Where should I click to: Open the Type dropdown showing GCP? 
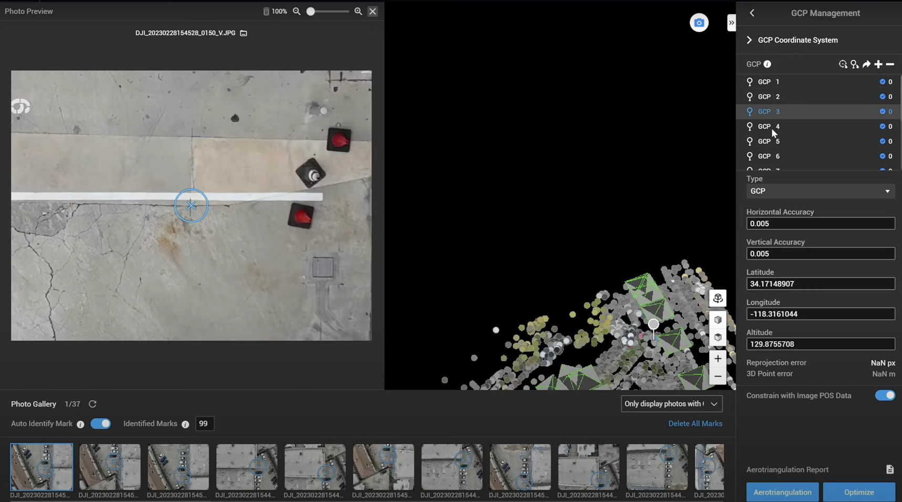tap(821, 191)
